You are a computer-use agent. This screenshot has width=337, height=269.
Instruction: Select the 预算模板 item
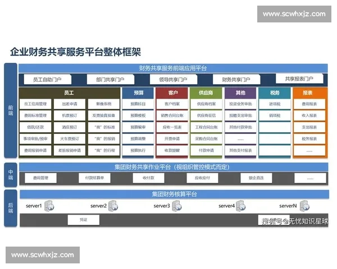(138, 115)
